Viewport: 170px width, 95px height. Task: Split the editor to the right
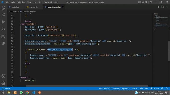point(163,7)
